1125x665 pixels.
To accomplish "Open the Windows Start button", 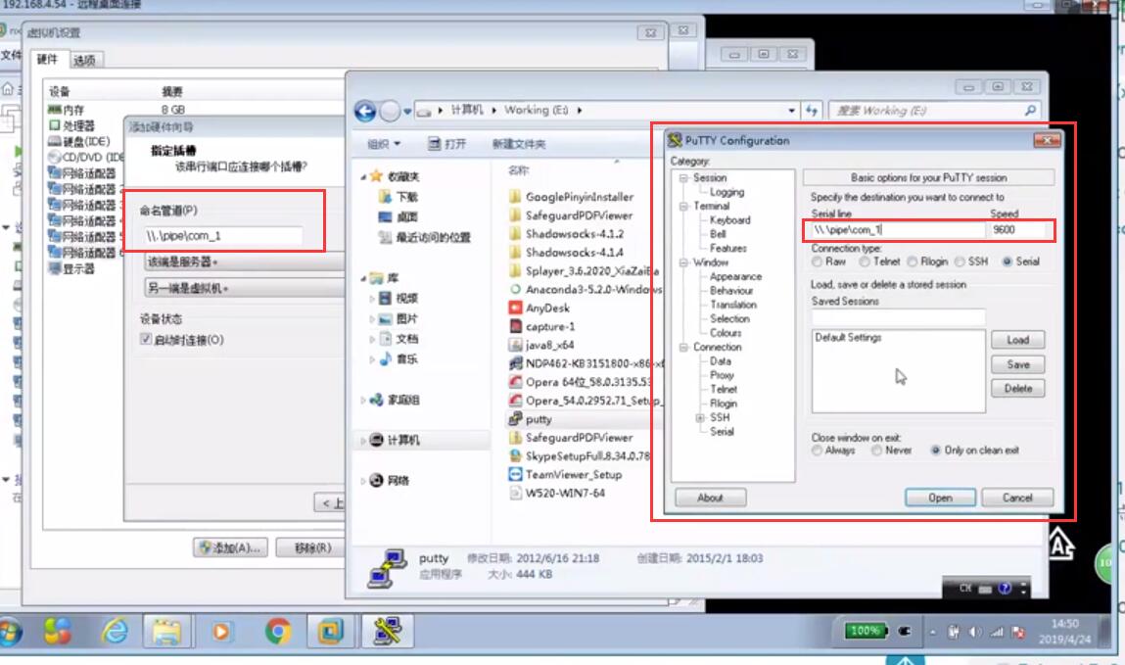I will pyautogui.click(x=10, y=632).
